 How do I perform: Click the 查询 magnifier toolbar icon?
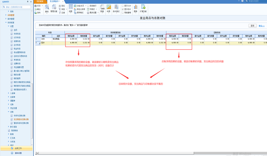click(x=47, y=7)
